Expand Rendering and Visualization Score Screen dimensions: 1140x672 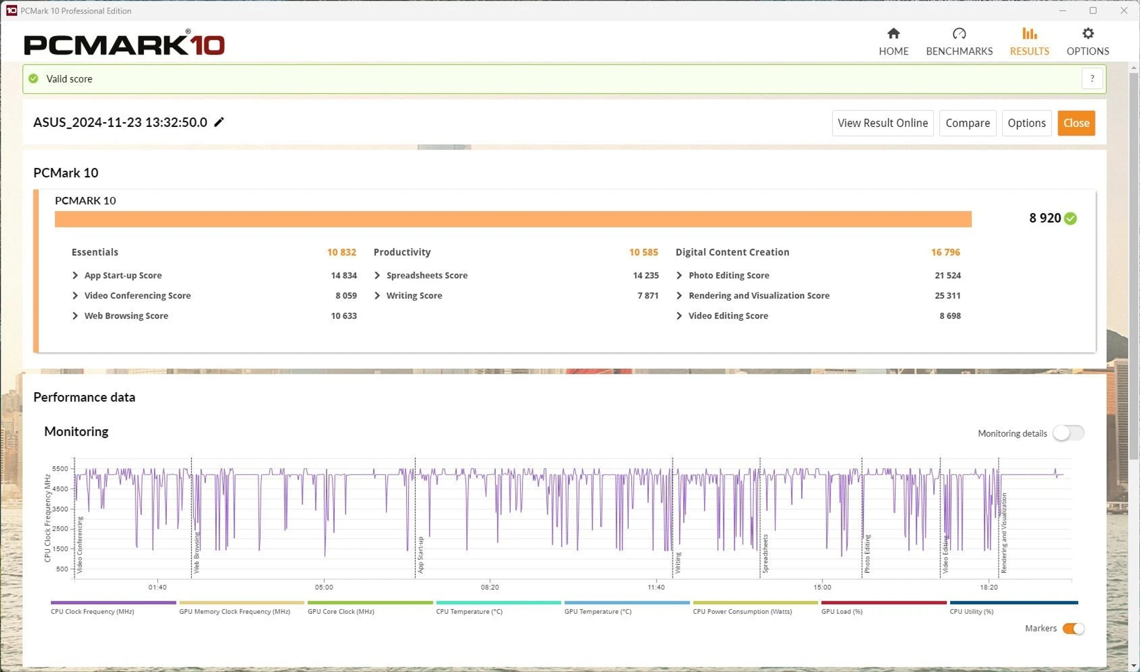pyautogui.click(x=679, y=295)
